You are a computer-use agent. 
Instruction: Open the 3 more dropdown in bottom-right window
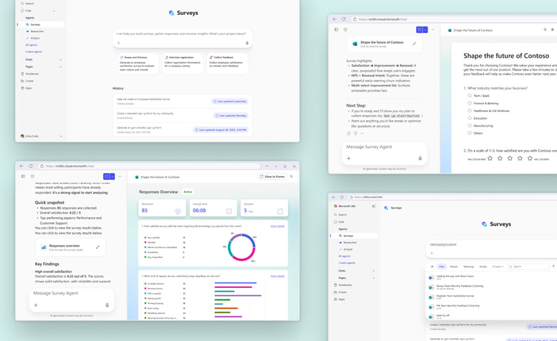[x=498, y=267]
